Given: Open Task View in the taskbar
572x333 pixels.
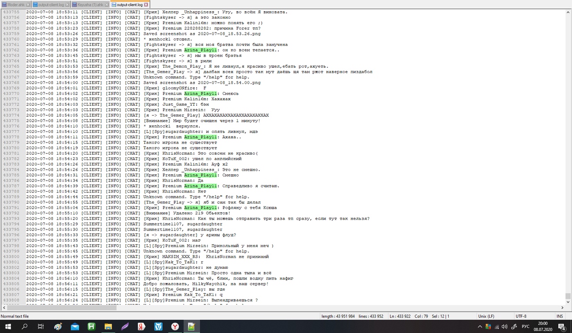Looking at the screenshot, I should 41,326.
